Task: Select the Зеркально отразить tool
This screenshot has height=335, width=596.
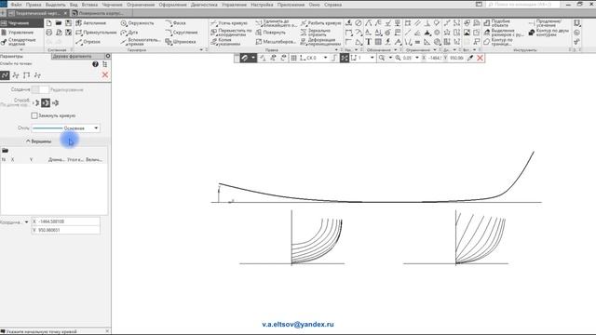Action: click(316, 33)
